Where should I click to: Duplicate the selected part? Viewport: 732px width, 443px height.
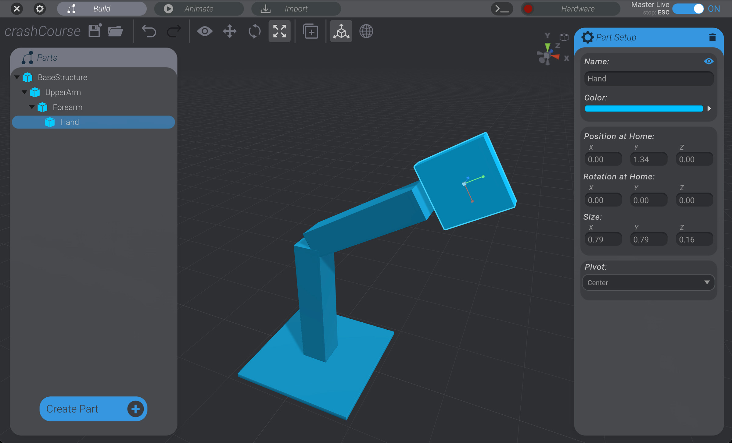310,31
